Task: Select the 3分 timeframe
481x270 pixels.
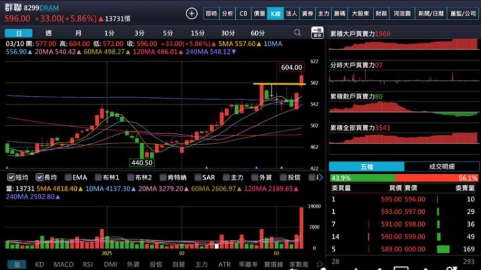Action: tap(139, 33)
